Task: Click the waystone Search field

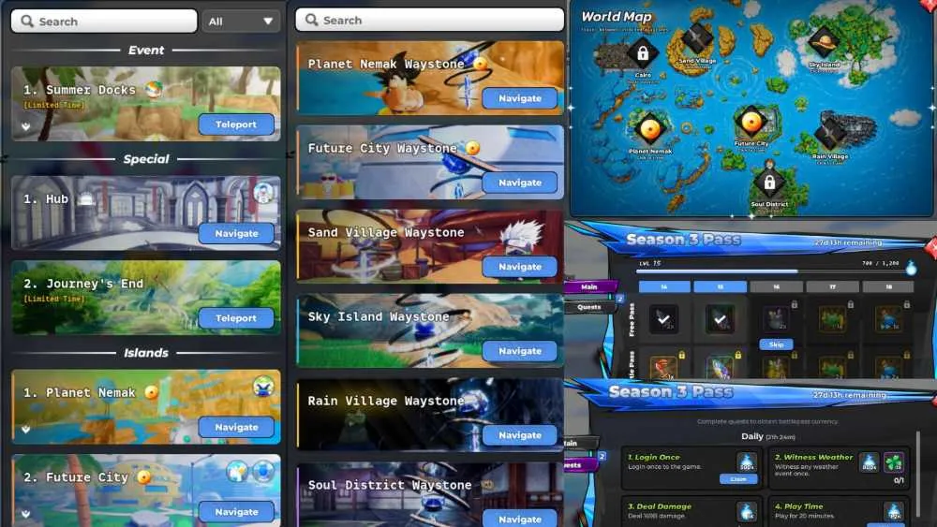Action: click(x=430, y=20)
